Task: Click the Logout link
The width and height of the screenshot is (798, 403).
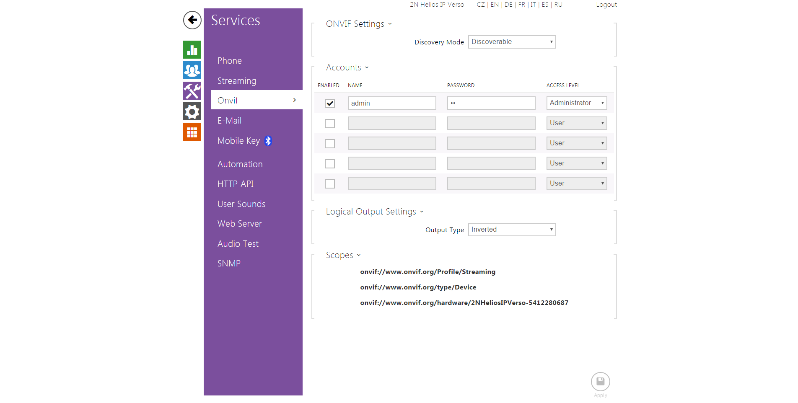Action: point(606,5)
